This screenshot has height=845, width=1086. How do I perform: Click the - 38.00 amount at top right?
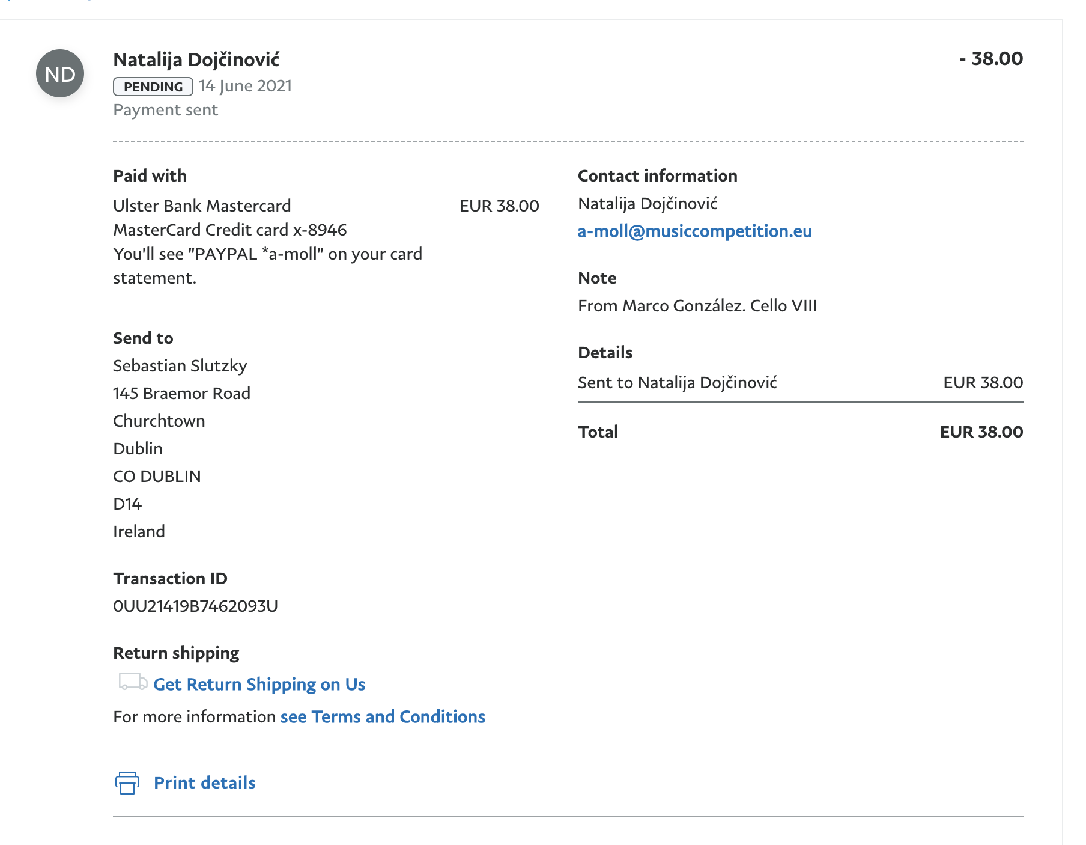pos(991,58)
